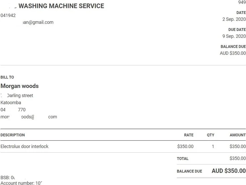
Task: Click the due date 9 Sep. 2020
Action: [234, 36]
